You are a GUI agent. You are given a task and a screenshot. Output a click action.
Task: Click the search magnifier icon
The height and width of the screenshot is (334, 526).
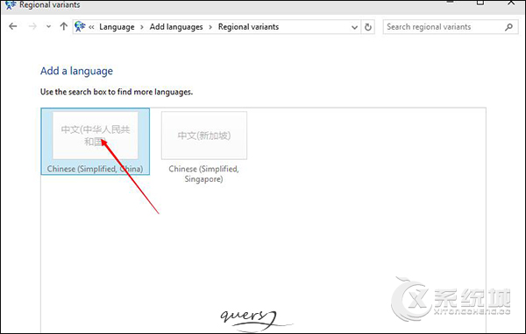pyautogui.click(x=508, y=27)
